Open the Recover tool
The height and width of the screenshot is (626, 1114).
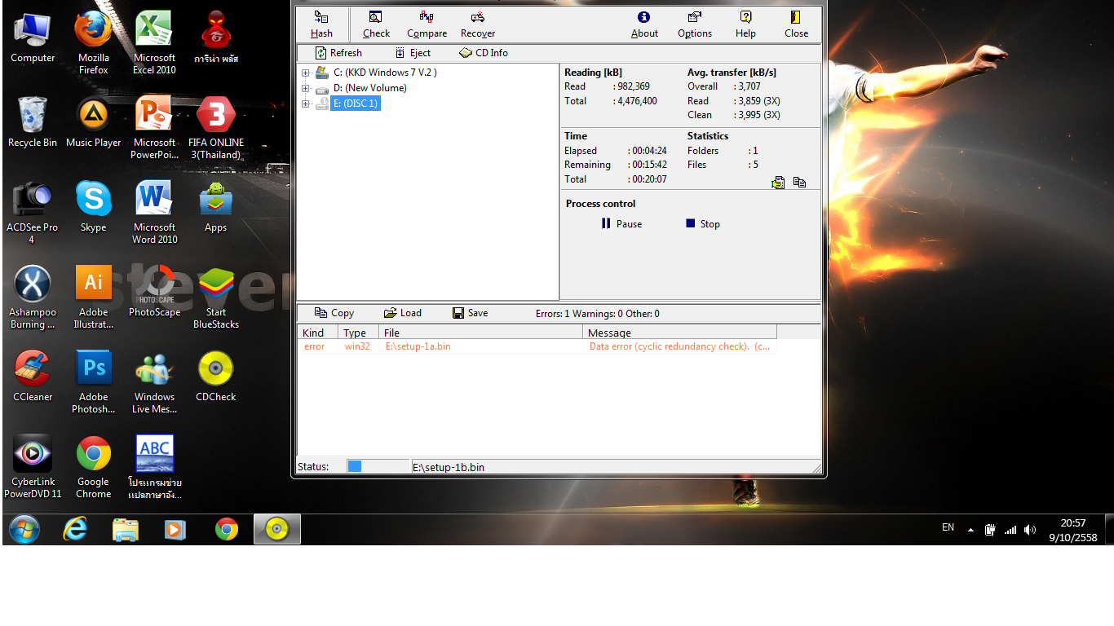click(478, 24)
